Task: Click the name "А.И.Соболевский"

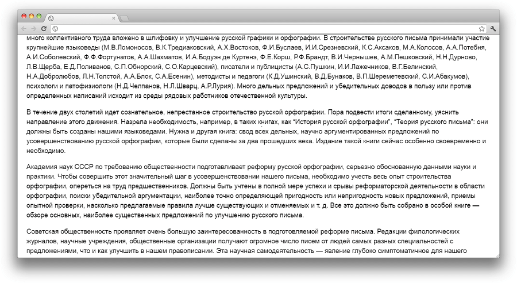Action: tap(53, 57)
